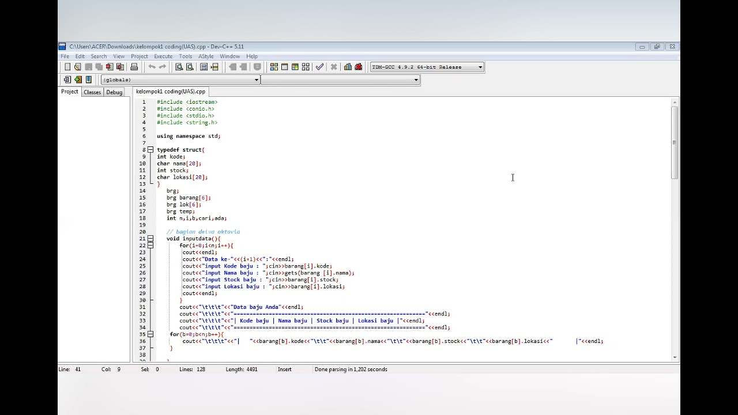Viewport: 738px width, 415px height.
Task: Click the Insert icon on second toolbar
Action: point(67,80)
